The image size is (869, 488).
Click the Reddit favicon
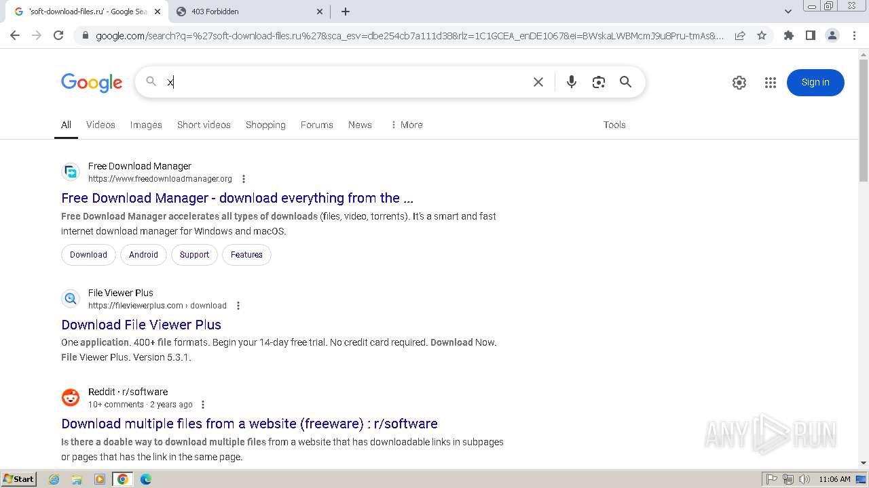tap(71, 397)
